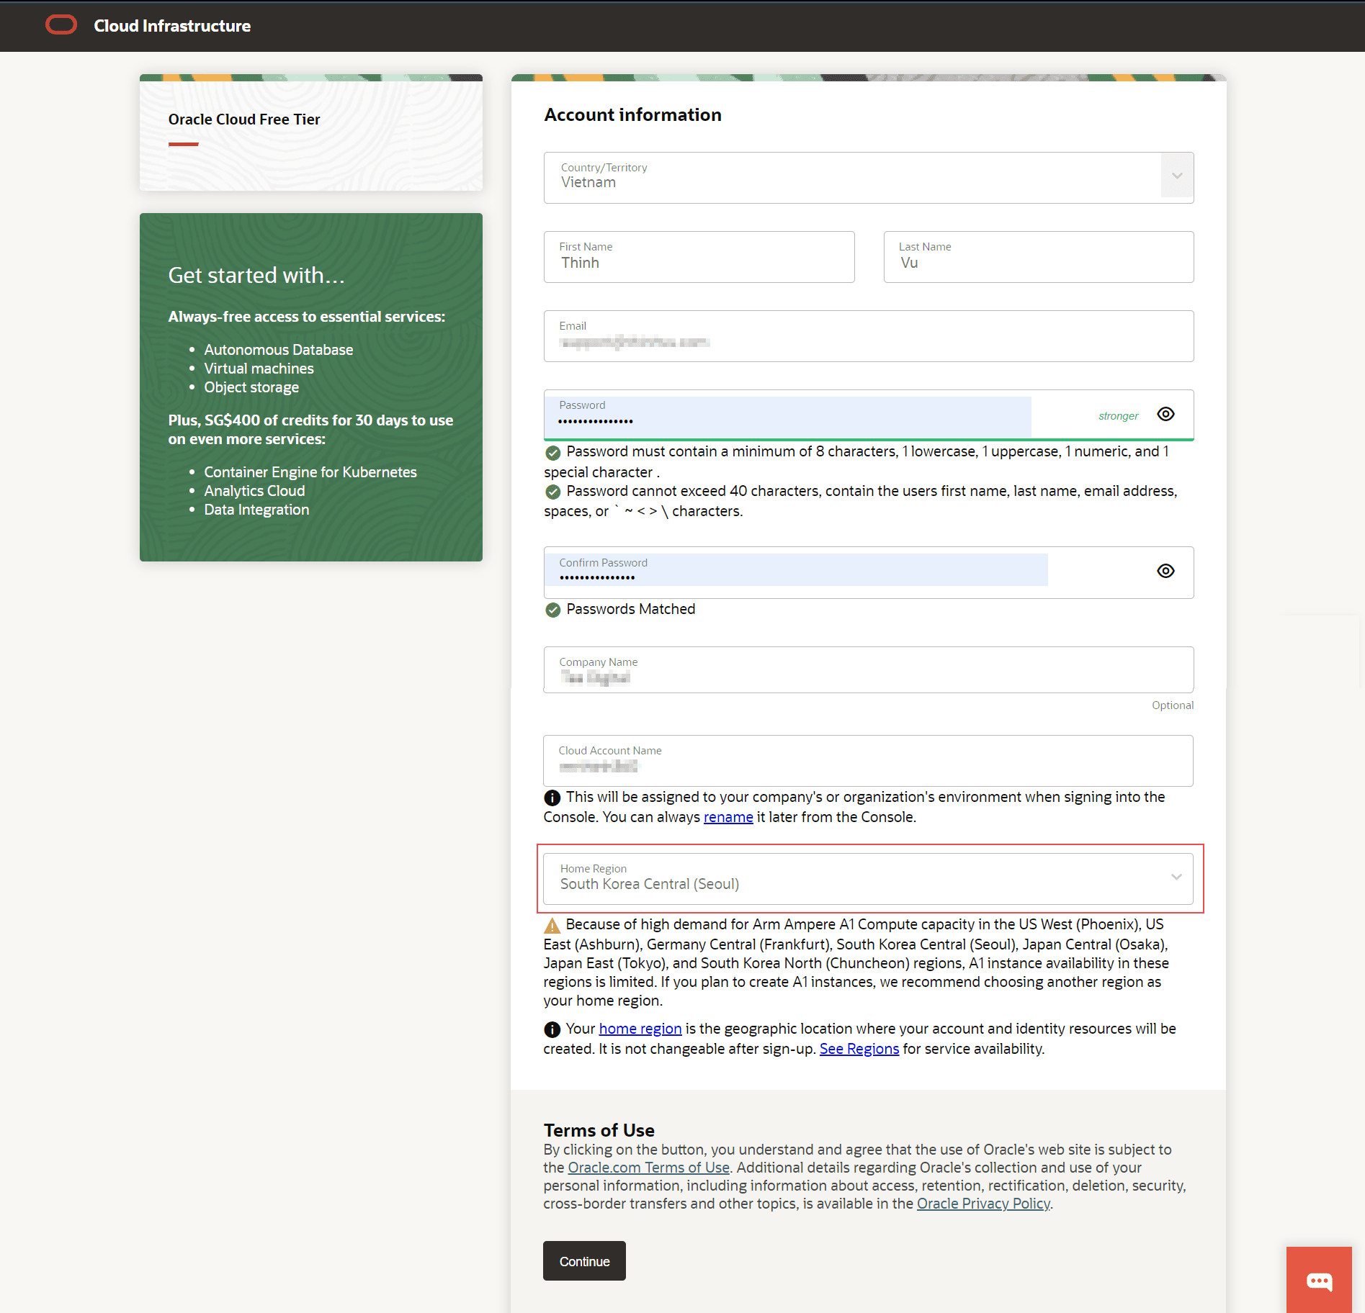Click the 'Object storage' list item
The width and height of the screenshot is (1365, 1313).
click(x=251, y=387)
